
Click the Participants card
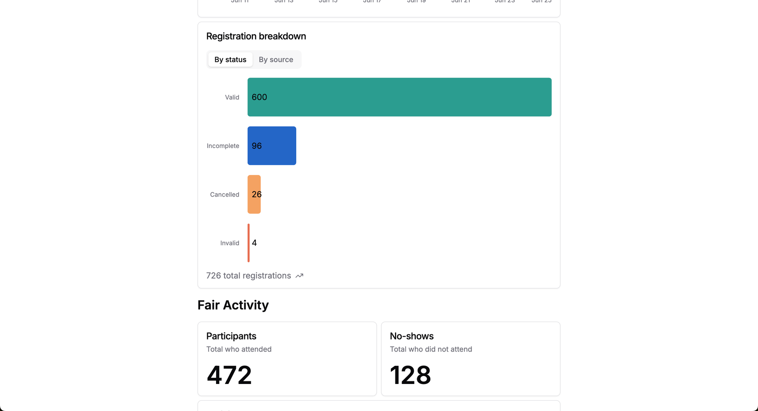[x=287, y=359]
